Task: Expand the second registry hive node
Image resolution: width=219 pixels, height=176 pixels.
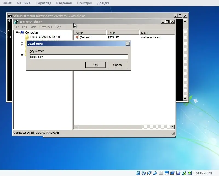Action: tap(22, 41)
